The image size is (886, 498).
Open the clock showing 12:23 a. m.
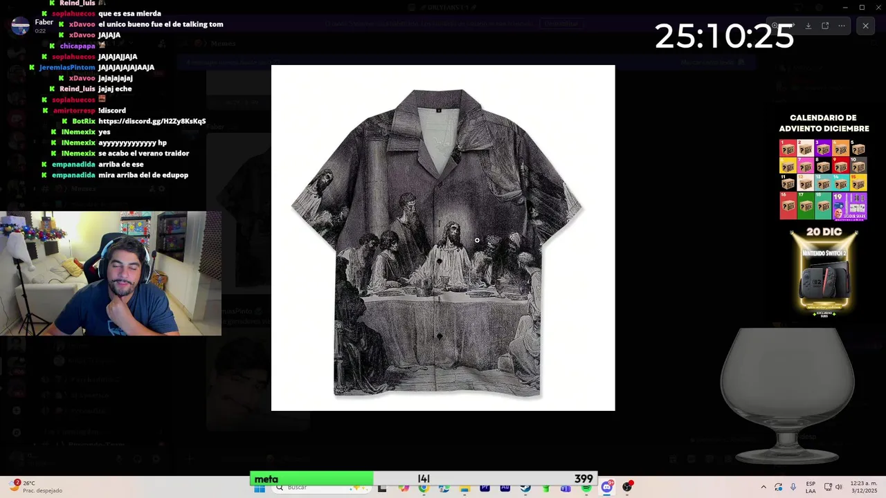[862, 487]
